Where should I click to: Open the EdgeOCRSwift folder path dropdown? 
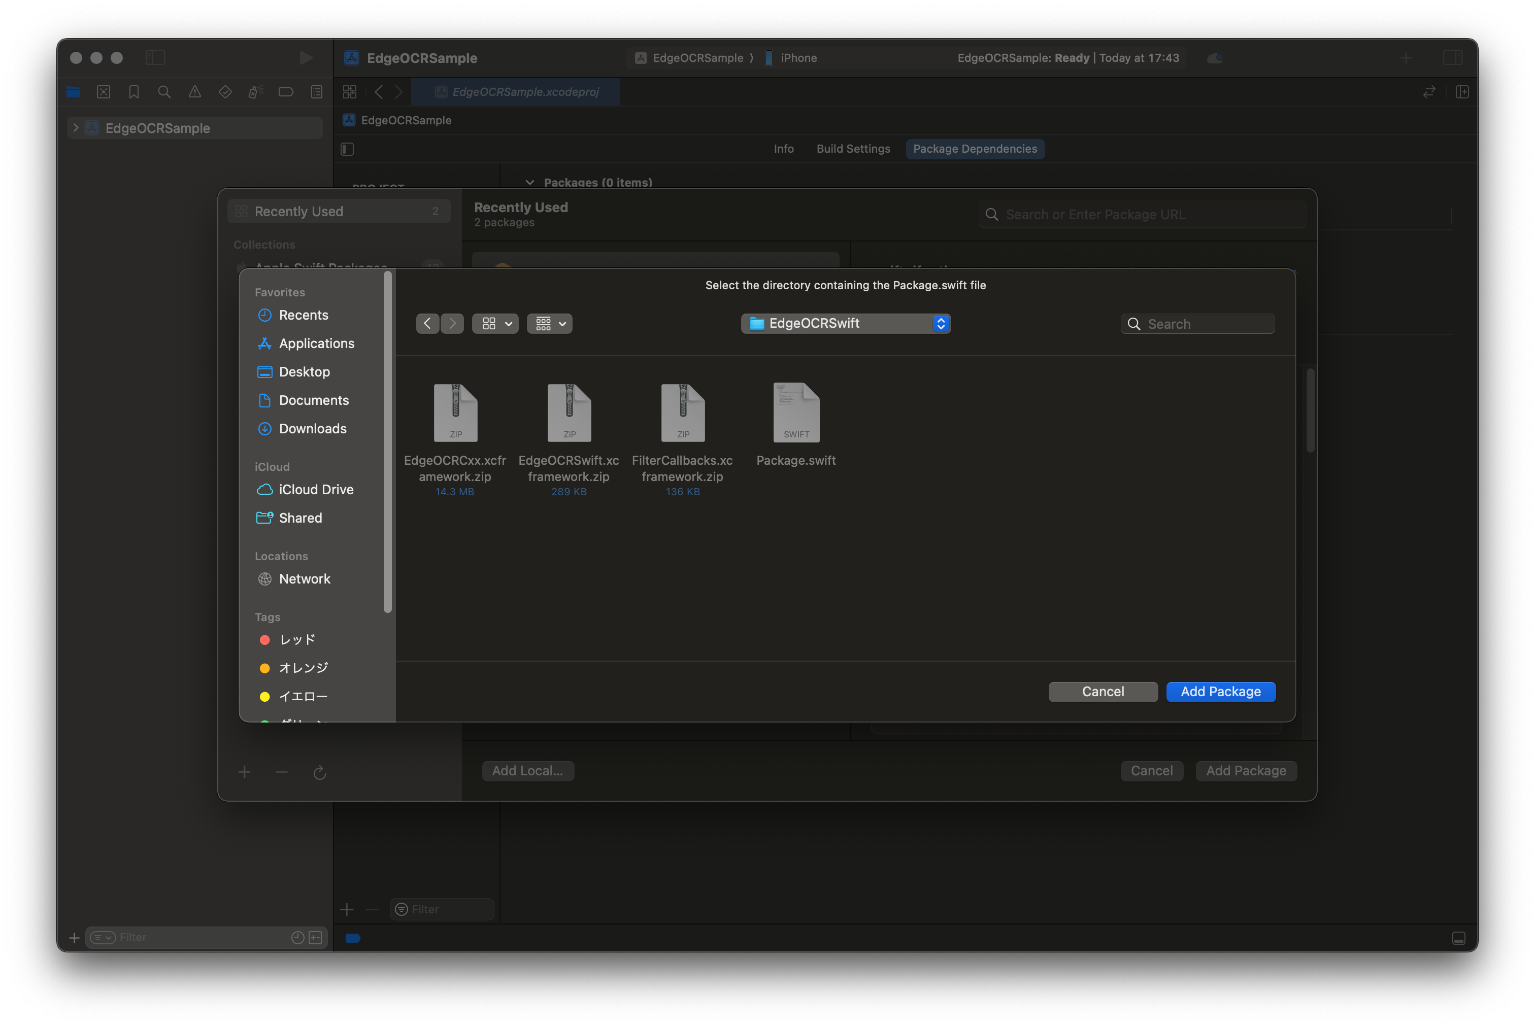pyautogui.click(x=845, y=324)
